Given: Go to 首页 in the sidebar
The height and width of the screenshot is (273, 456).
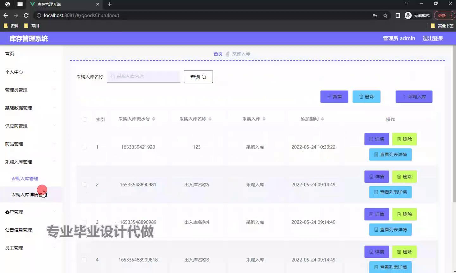Looking at the screenshot, I should tap(9, 54).
